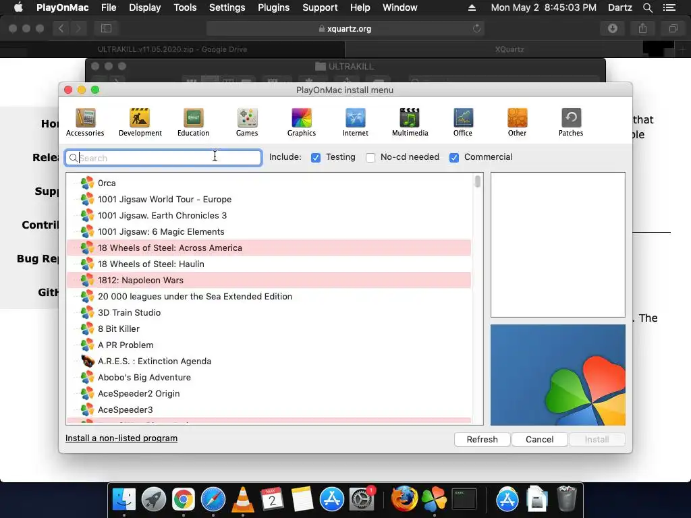Open Spotlight search in menu bar
Screen dimensions: 691x518
tap(647, 7)
